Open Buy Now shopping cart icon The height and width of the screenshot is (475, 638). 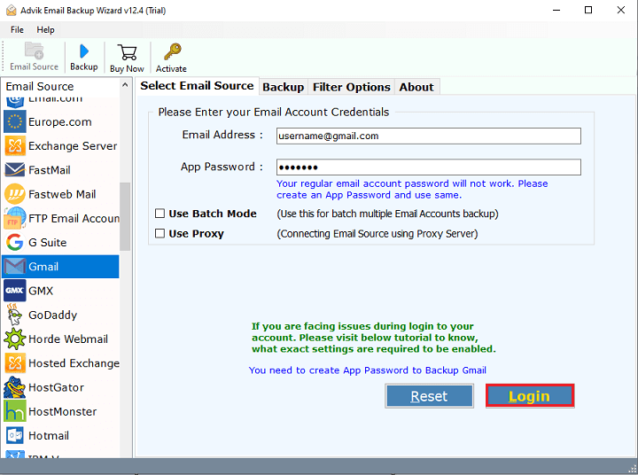(x=127, y=52)
